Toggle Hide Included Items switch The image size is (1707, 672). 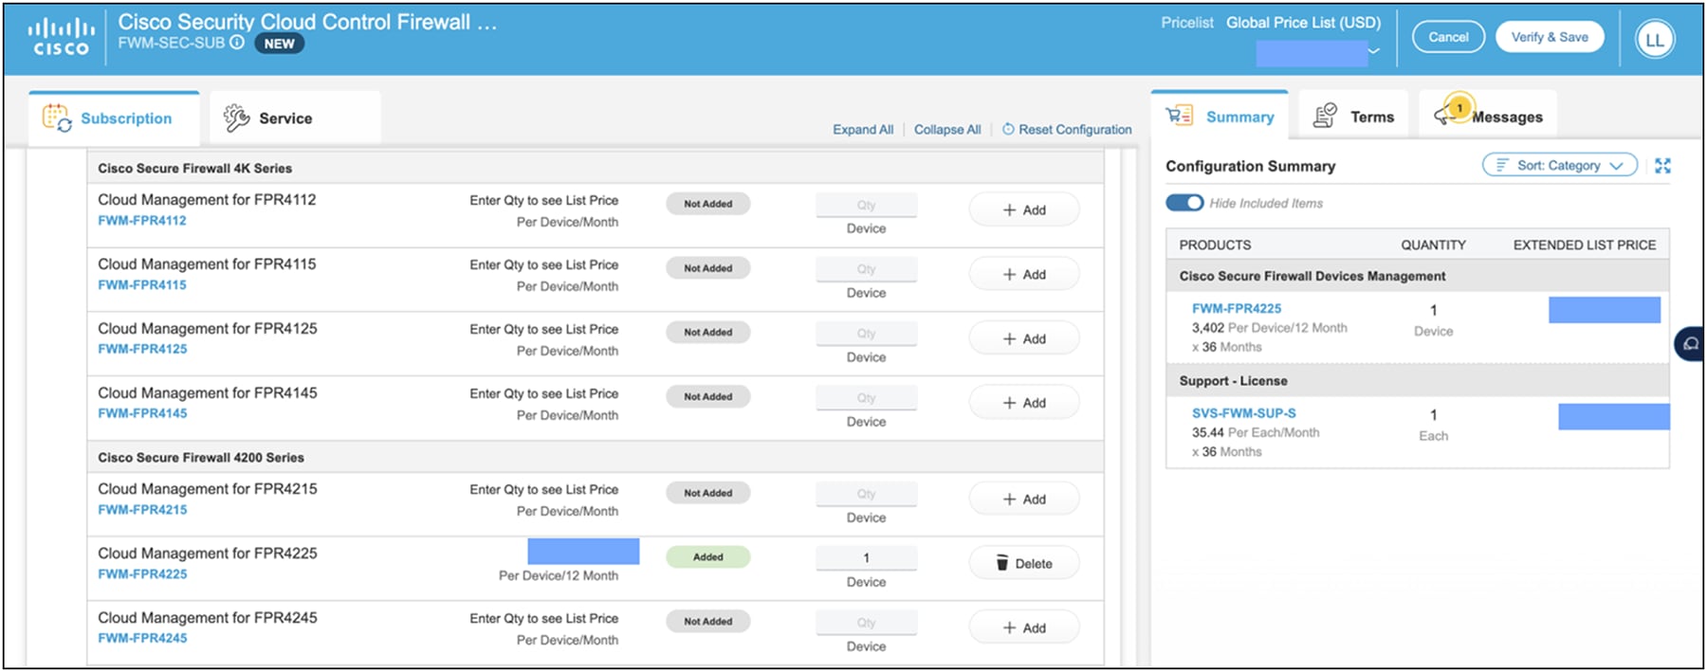pyautogui.click(x=1184, y=203)
